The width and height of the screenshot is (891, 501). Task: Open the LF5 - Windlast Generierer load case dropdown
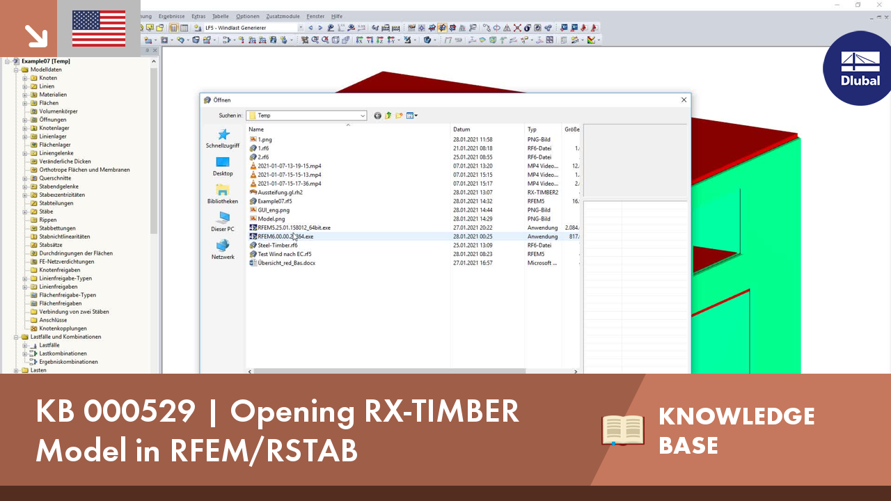pyautogui.click(x=301, y=28)
